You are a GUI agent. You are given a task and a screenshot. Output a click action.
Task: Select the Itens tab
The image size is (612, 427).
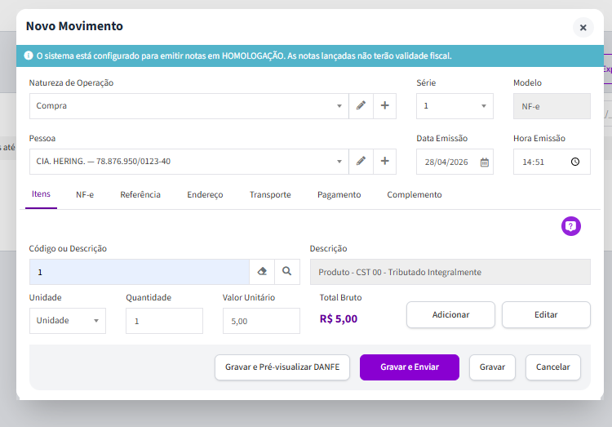pos(41,194)
